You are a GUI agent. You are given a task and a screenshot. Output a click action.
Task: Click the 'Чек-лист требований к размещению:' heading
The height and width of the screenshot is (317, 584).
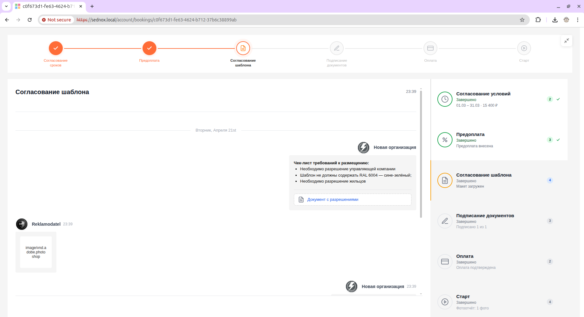[331, 163]
